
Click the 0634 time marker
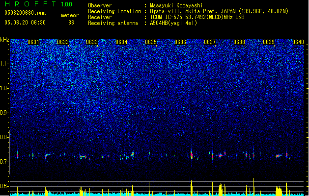[121, 42]
